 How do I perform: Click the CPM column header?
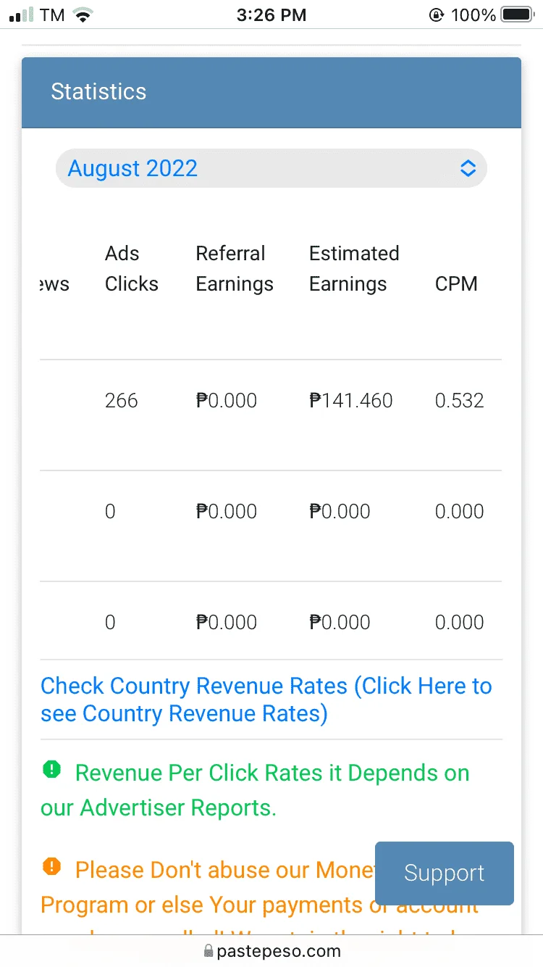point(456,283)
